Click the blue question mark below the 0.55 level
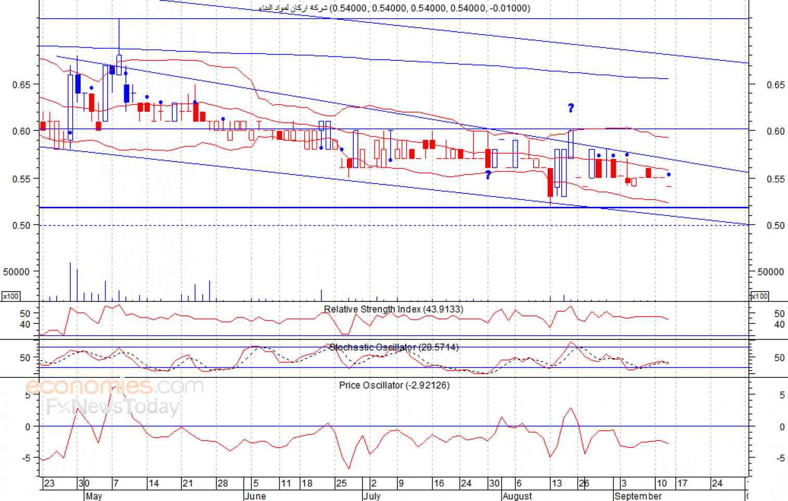The width and height of the screenshot is (788, 501). point(488,175)
